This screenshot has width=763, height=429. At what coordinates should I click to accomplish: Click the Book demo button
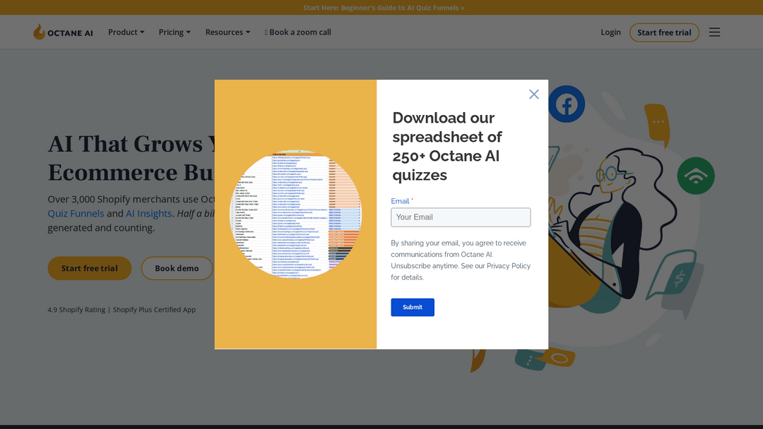pyautogui.click(x=177, y=268)
